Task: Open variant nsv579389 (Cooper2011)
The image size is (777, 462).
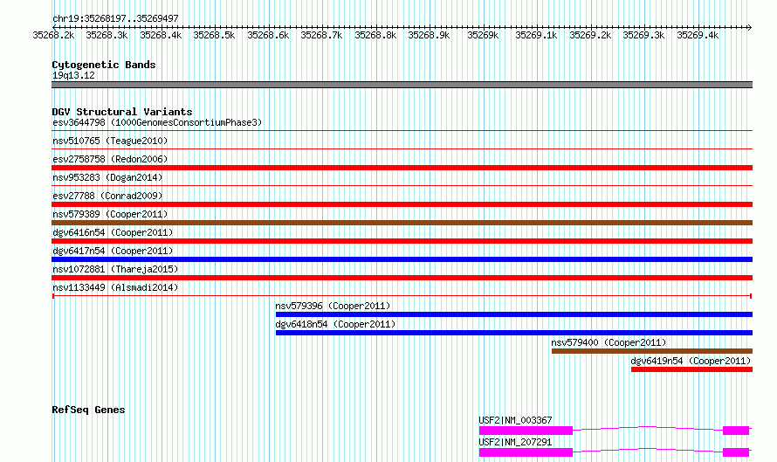Action: click(x=110, y=214)
